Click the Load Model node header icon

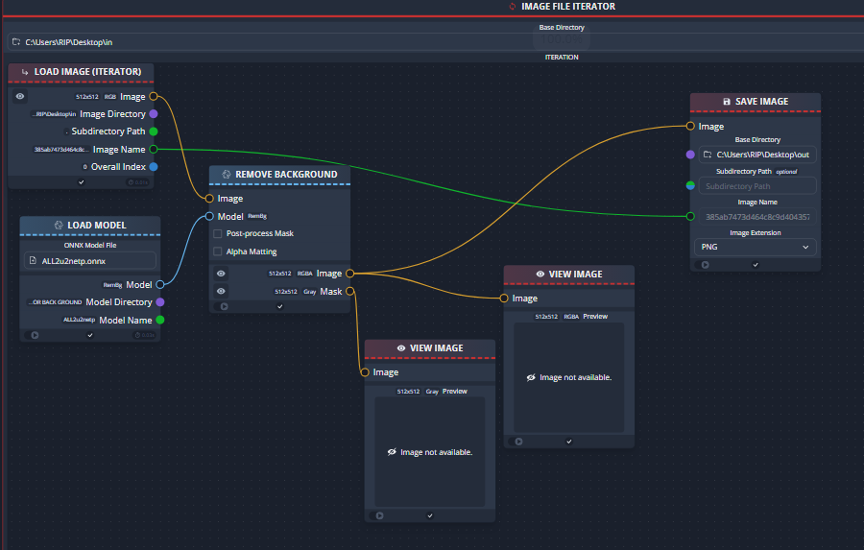coord(59,225)
